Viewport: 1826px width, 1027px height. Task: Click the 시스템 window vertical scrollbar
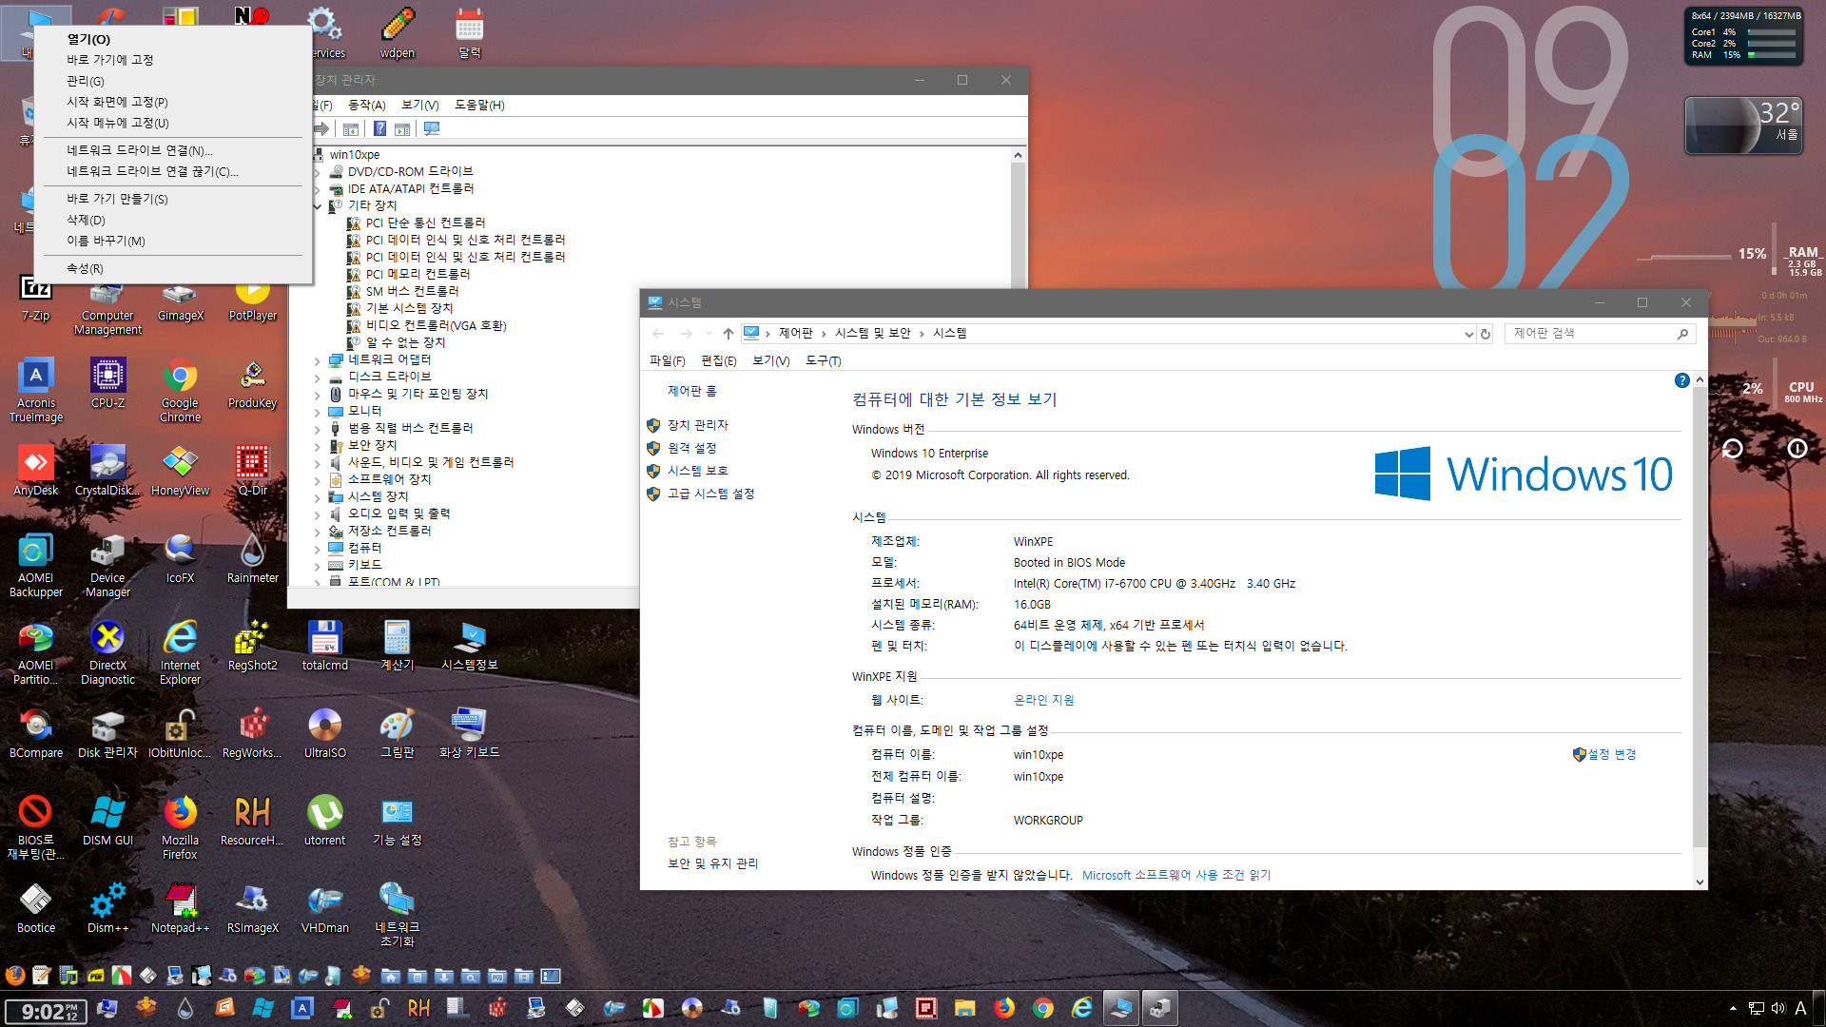click(1700, 630)
